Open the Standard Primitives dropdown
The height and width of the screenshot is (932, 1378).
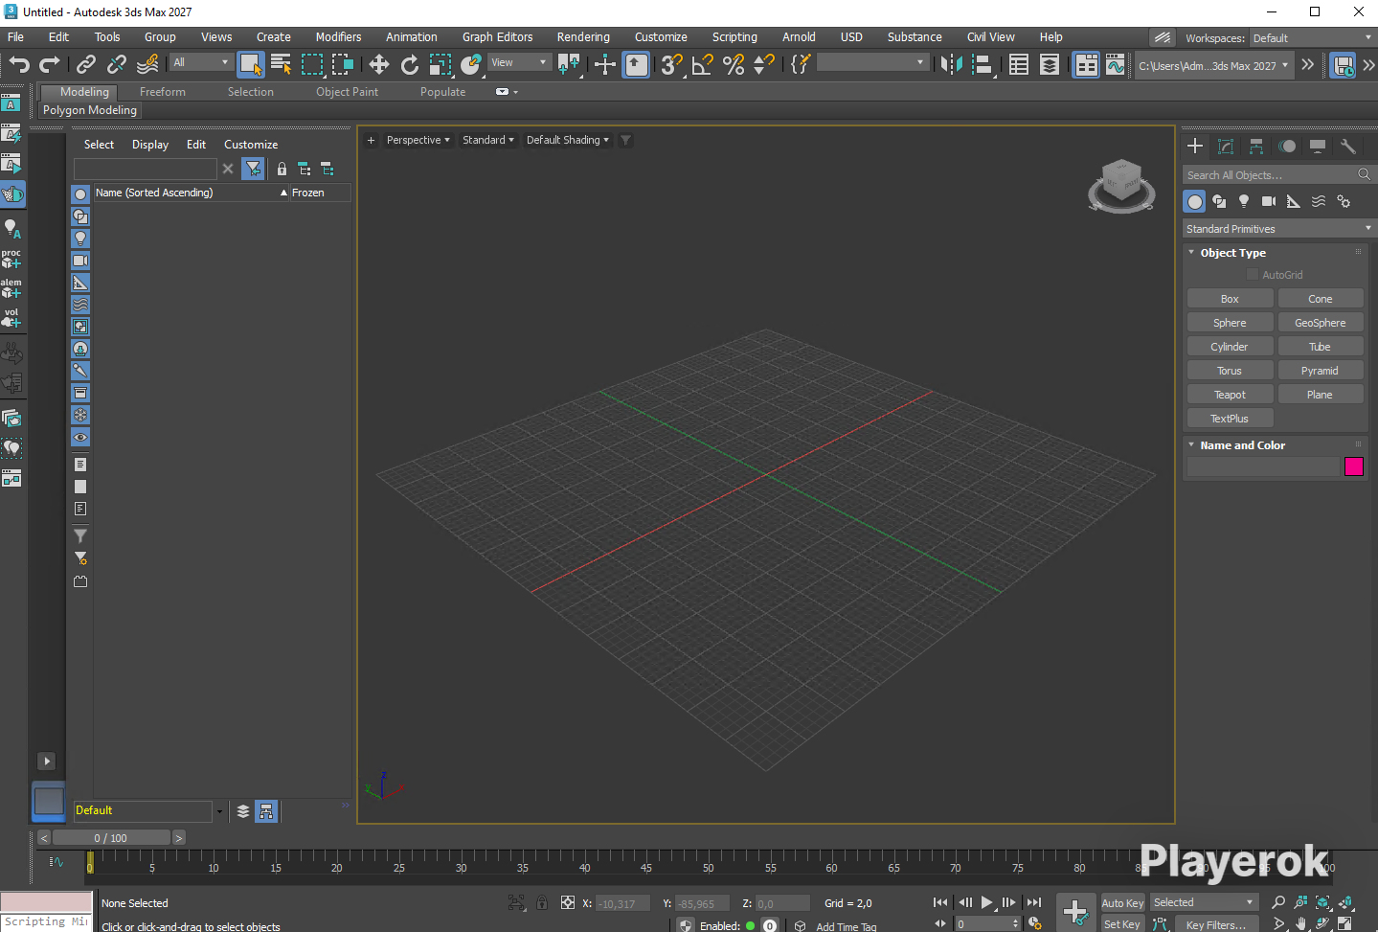tap(1278, 229)
